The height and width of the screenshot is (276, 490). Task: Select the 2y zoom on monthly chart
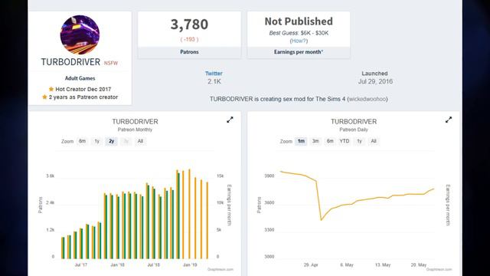(111, 141)
